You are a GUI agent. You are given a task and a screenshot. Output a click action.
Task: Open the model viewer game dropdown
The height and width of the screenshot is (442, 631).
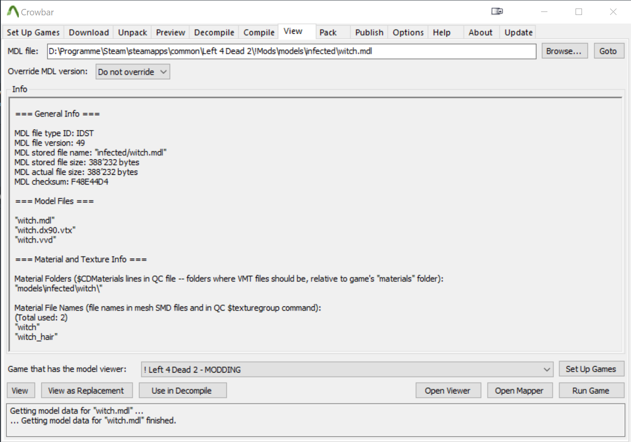[x=347, y=370]
